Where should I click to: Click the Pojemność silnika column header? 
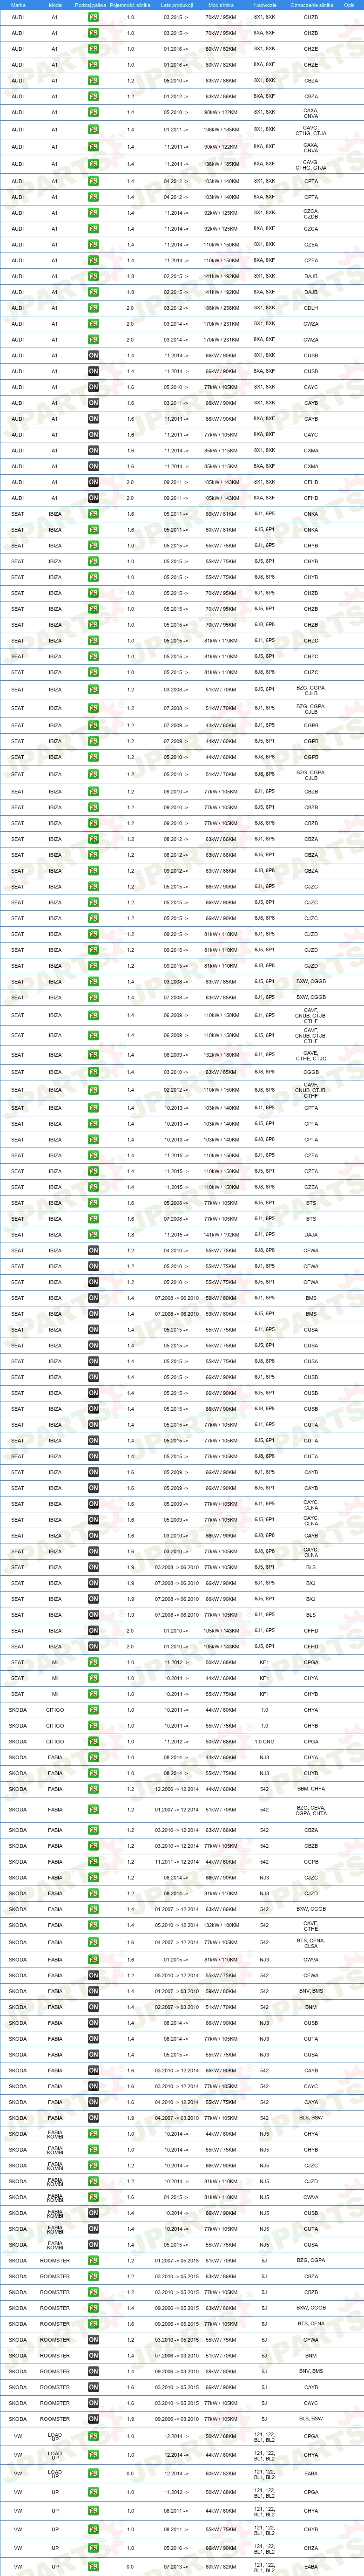coord(130,5)
